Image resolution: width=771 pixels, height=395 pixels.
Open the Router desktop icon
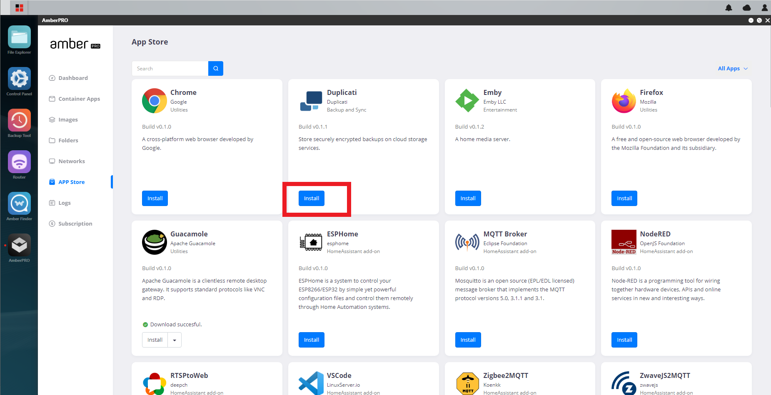[x=19, y=162]
